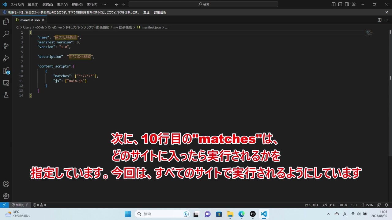392x220 pixels.
Task: Click the Accounts icon in activity bar
Action: tap(6, 184)
